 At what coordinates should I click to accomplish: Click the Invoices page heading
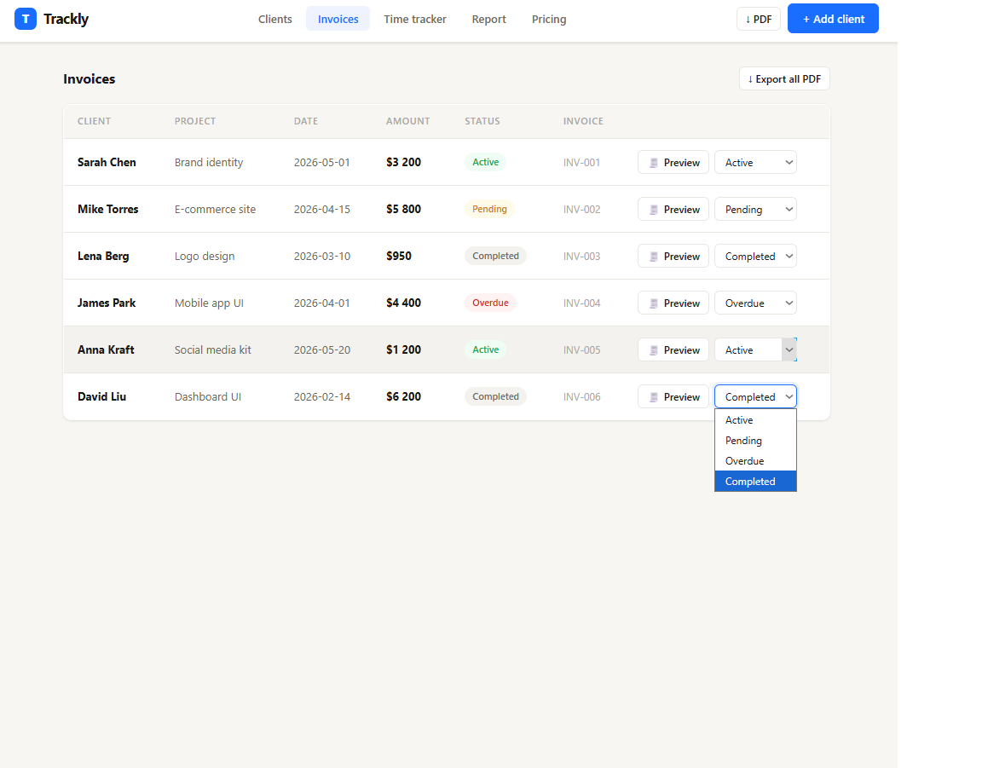tap(89, 79)
